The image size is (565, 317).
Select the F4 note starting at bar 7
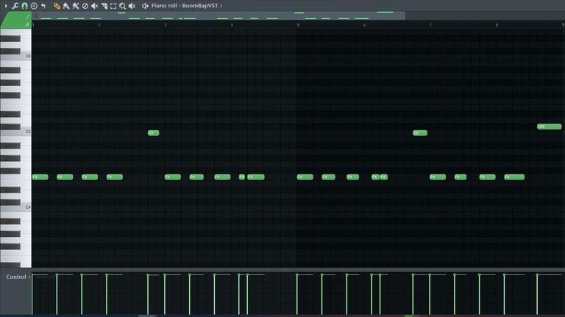tap(438, 177)
